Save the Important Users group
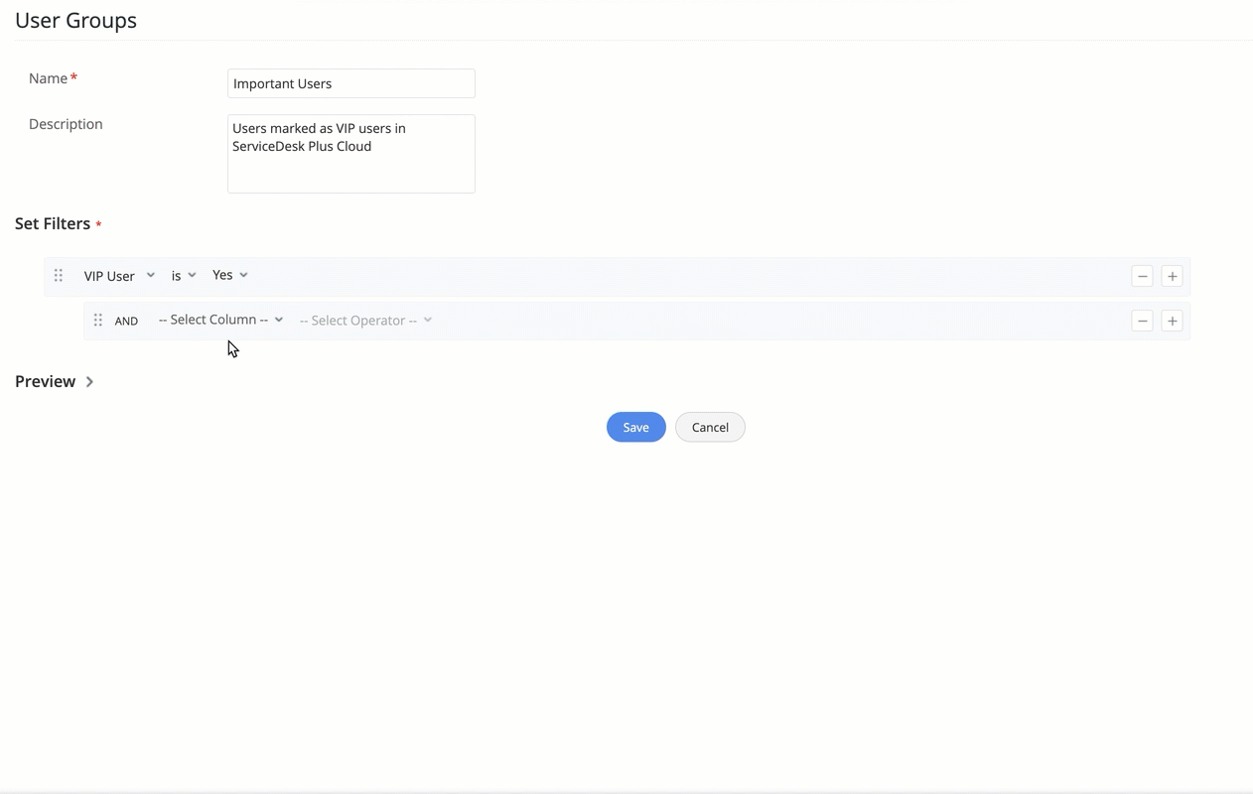This screenshot has width=1253, height=794. [635, 427]
